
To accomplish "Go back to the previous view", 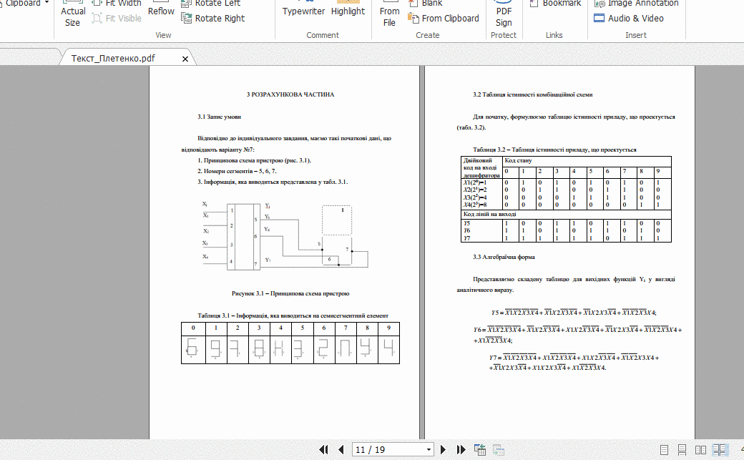I will pyautogui.click(x=480, y=449).
